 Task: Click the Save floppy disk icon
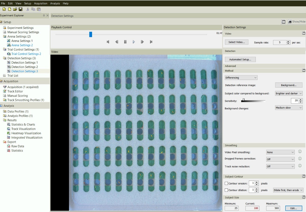(20, 9)
